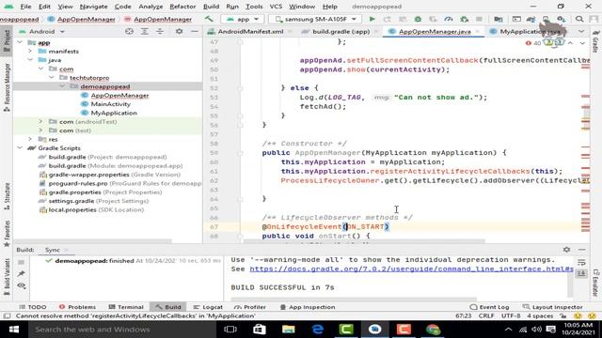Open the AVD Manager toolbar icon
The width and height of the screenshot is (602, 338).
pos(546,19)
